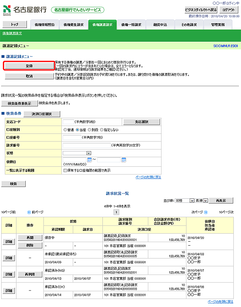Click the 10ページ前 link

click(x=8, y=212)
